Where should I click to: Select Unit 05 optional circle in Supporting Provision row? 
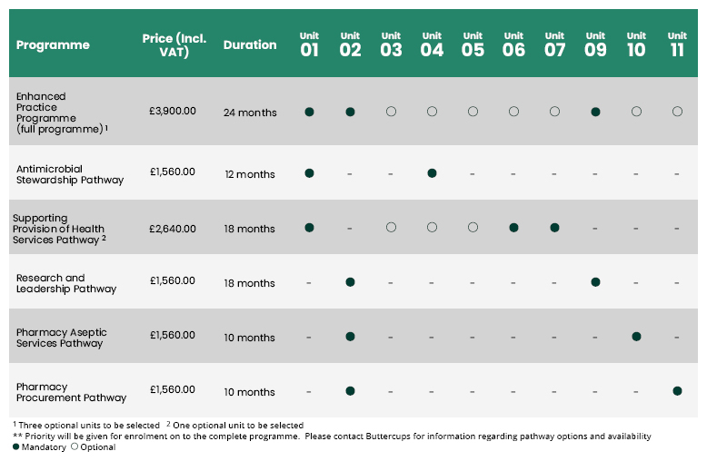473,228
